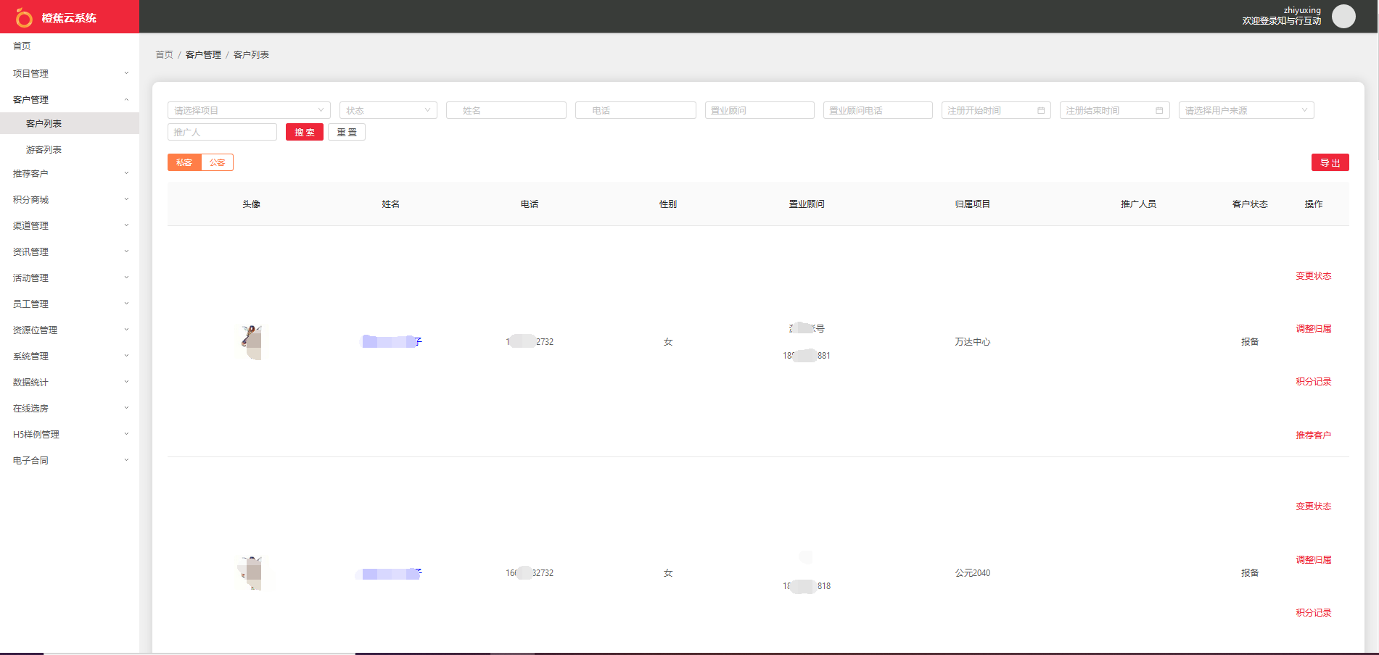Click the 置业顾问 column header
The image size is (1379, 655).
coord(807,204)
